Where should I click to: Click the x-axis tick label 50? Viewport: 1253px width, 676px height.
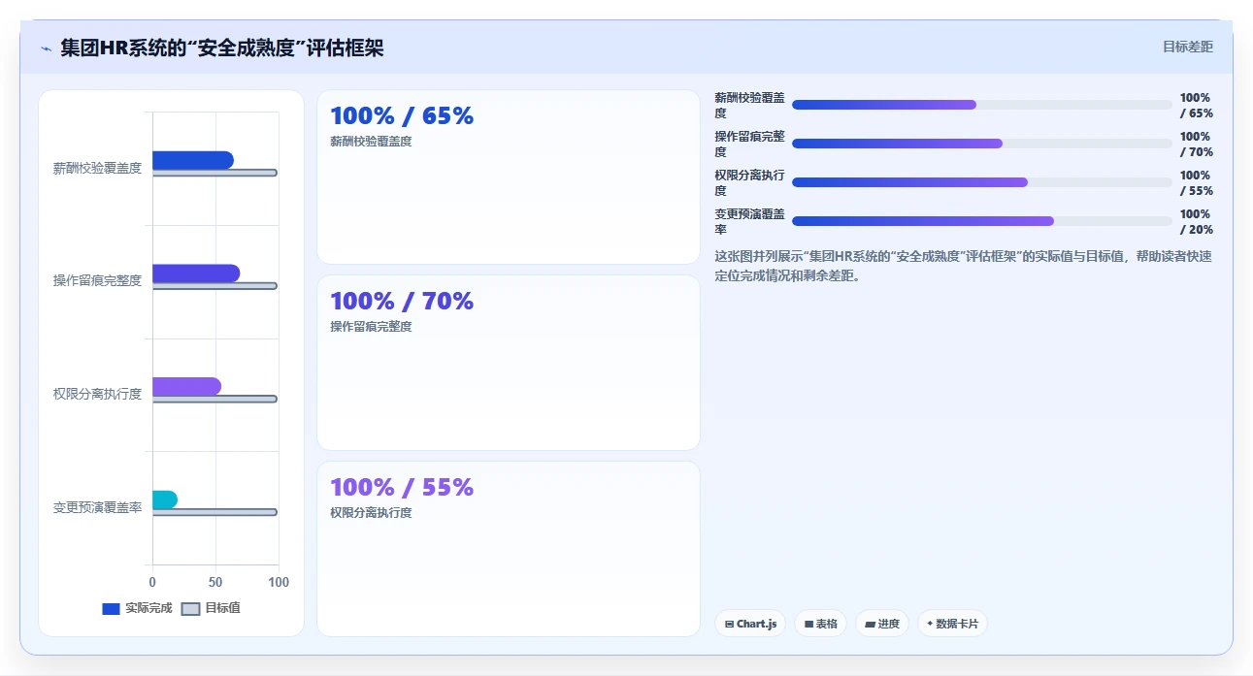pyautogui.click(x=215, y=582)
